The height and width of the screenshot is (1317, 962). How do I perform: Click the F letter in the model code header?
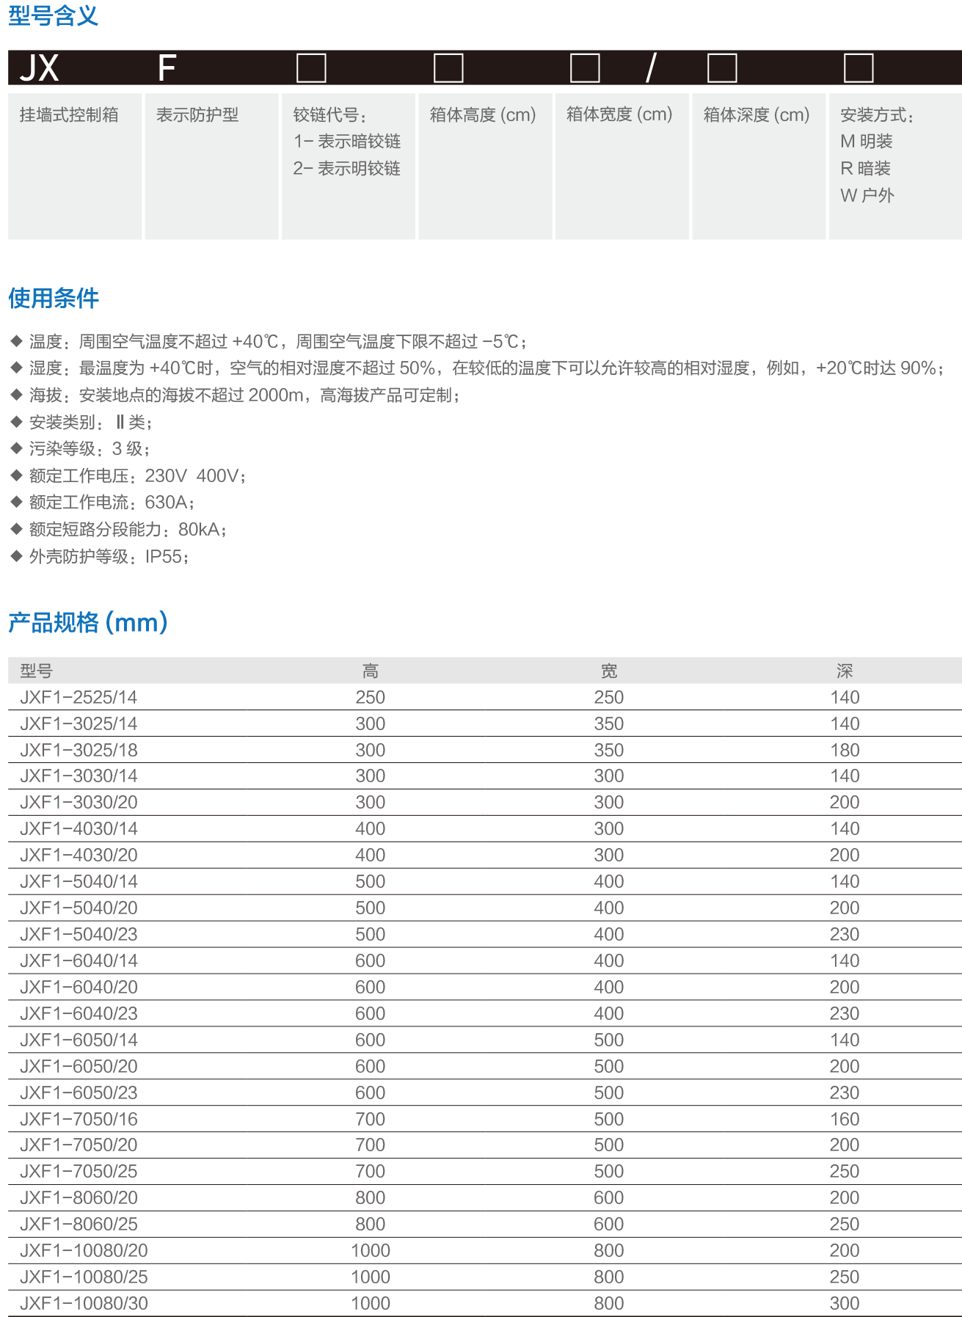tap(167, 68)
